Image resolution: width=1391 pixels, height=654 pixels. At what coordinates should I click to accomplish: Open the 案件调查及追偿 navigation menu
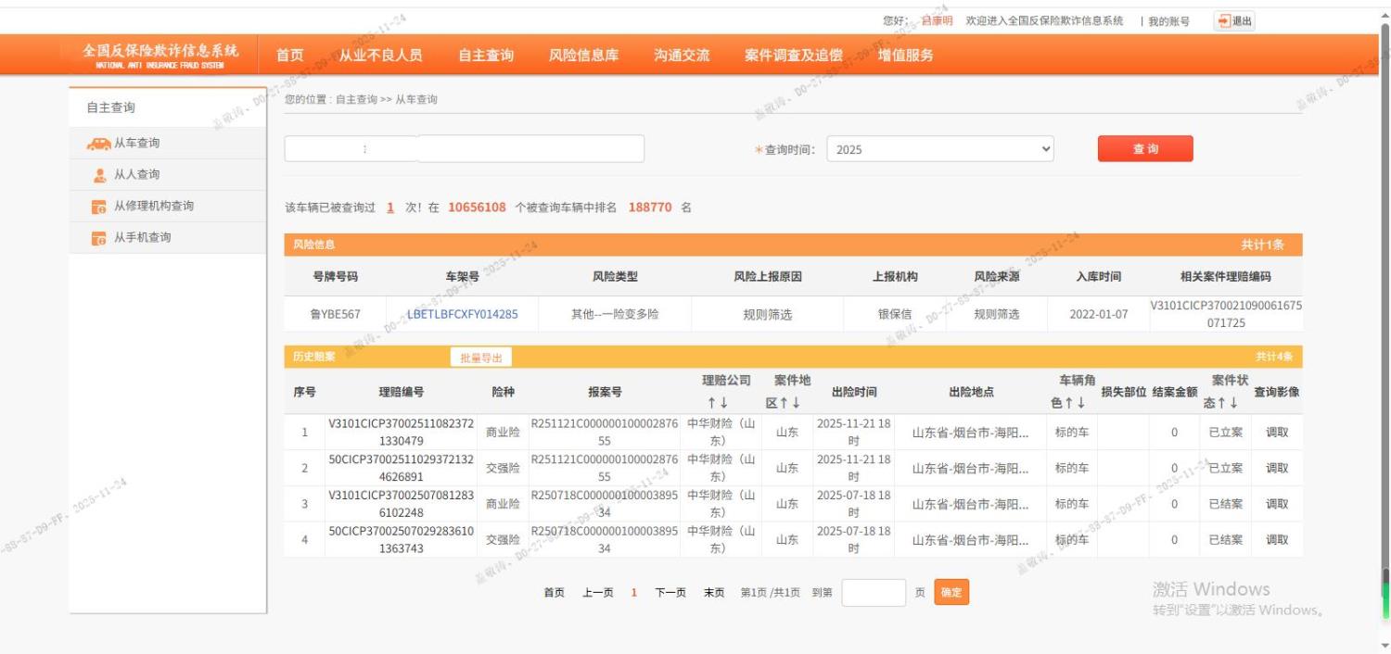click(793, 56)
